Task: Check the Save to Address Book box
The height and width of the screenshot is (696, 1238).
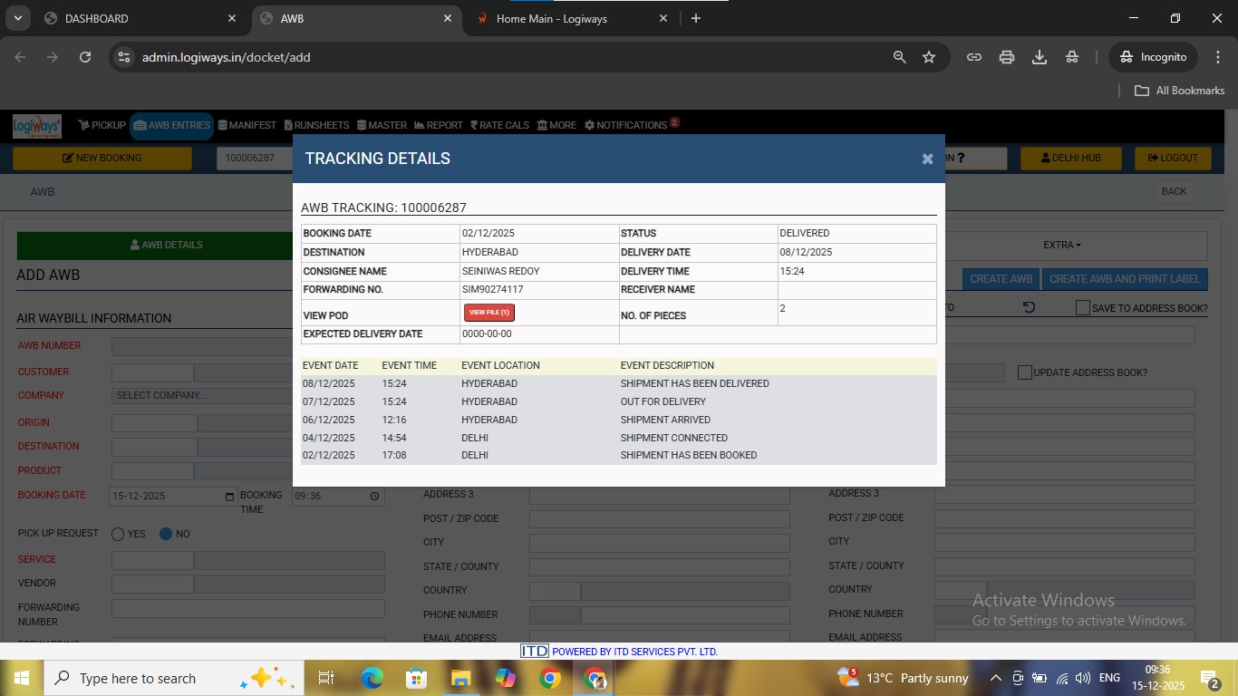Action: (1082, 308)
